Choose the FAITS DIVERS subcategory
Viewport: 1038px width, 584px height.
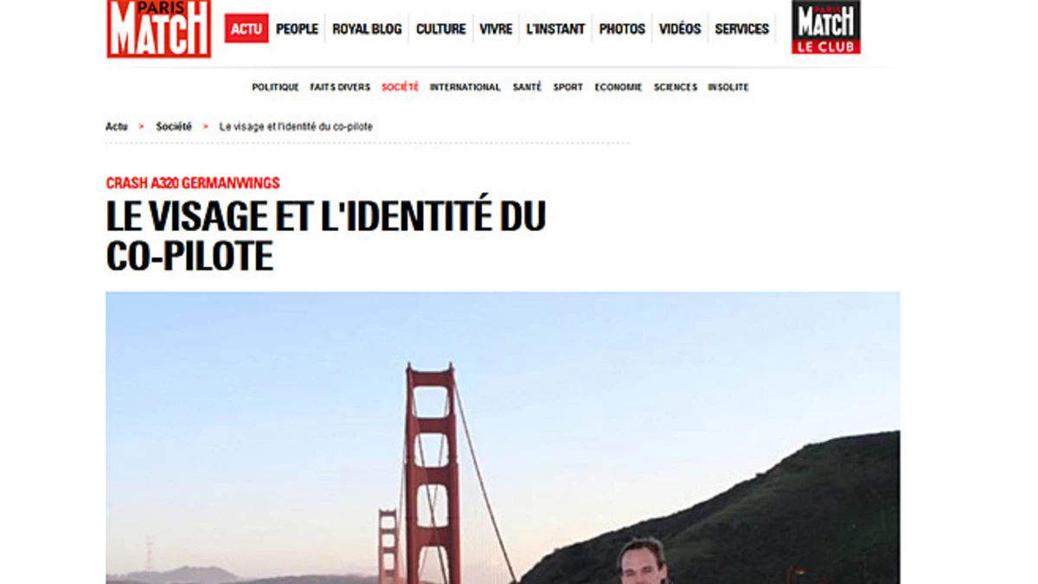(x=340, y=87)
